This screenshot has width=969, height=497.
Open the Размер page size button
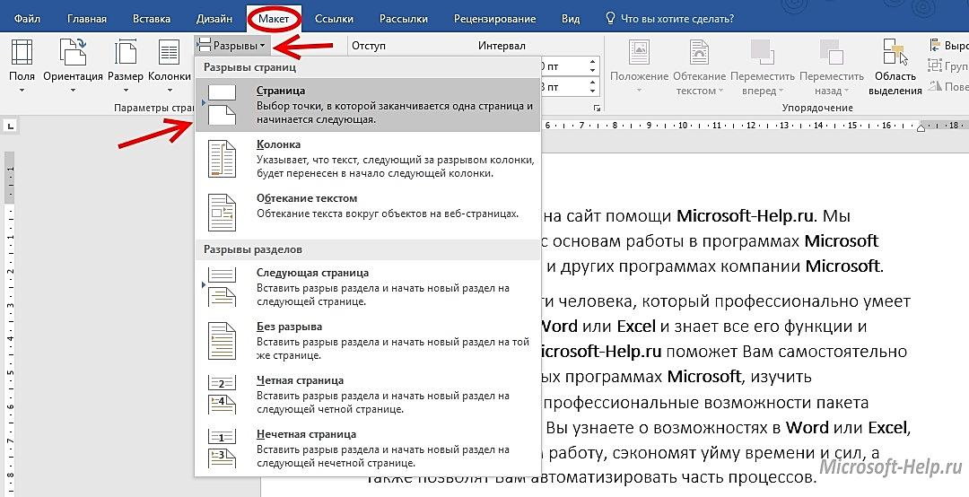[x=126, y=66]
